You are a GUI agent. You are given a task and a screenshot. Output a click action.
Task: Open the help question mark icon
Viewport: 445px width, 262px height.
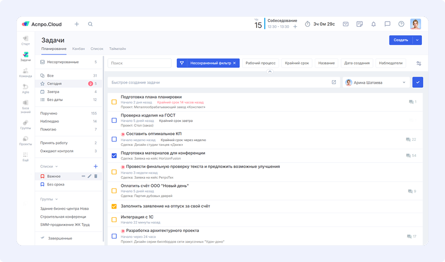pos(401,24)
